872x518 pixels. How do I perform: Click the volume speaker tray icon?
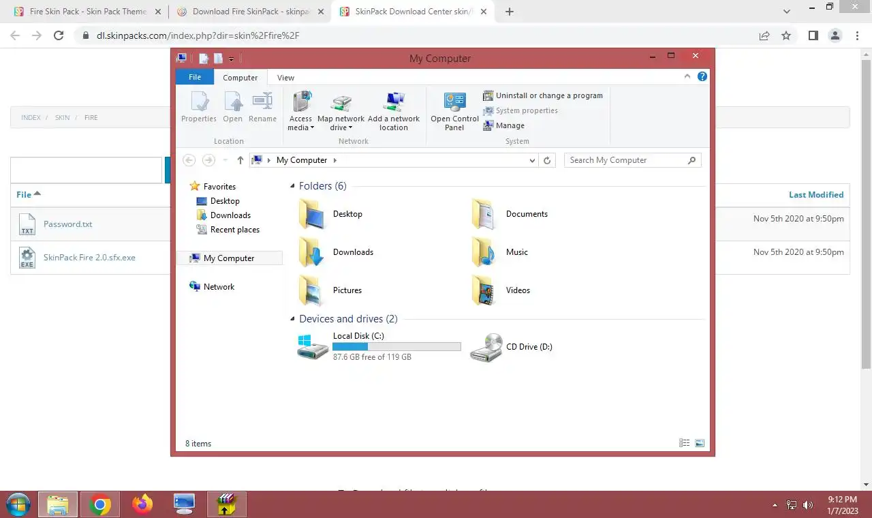pos(808,505)
